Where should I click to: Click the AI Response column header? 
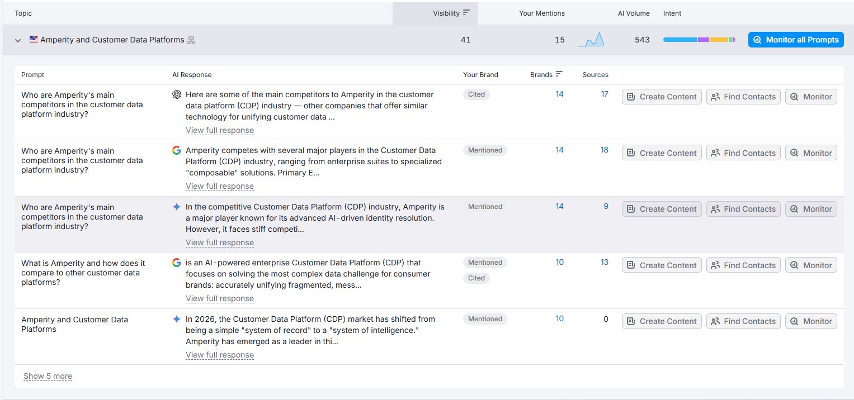click(x=192, y=74)
